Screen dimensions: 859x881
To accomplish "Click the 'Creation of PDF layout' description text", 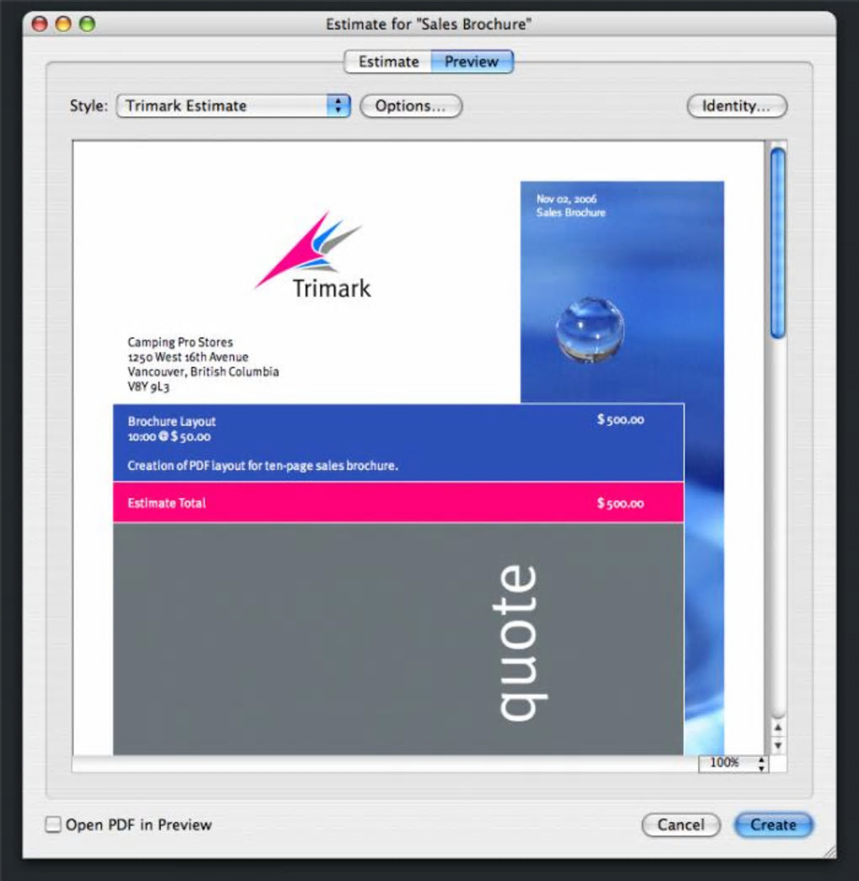I will click(263, 466).
